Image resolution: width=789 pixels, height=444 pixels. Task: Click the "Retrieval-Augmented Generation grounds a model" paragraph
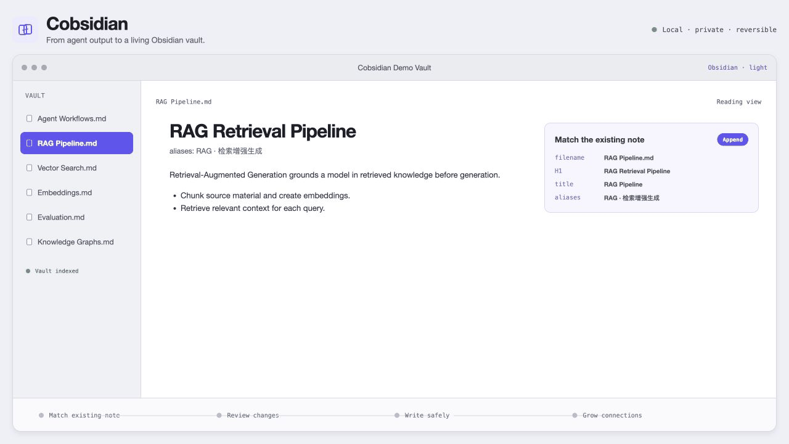[x=335, y=175]
